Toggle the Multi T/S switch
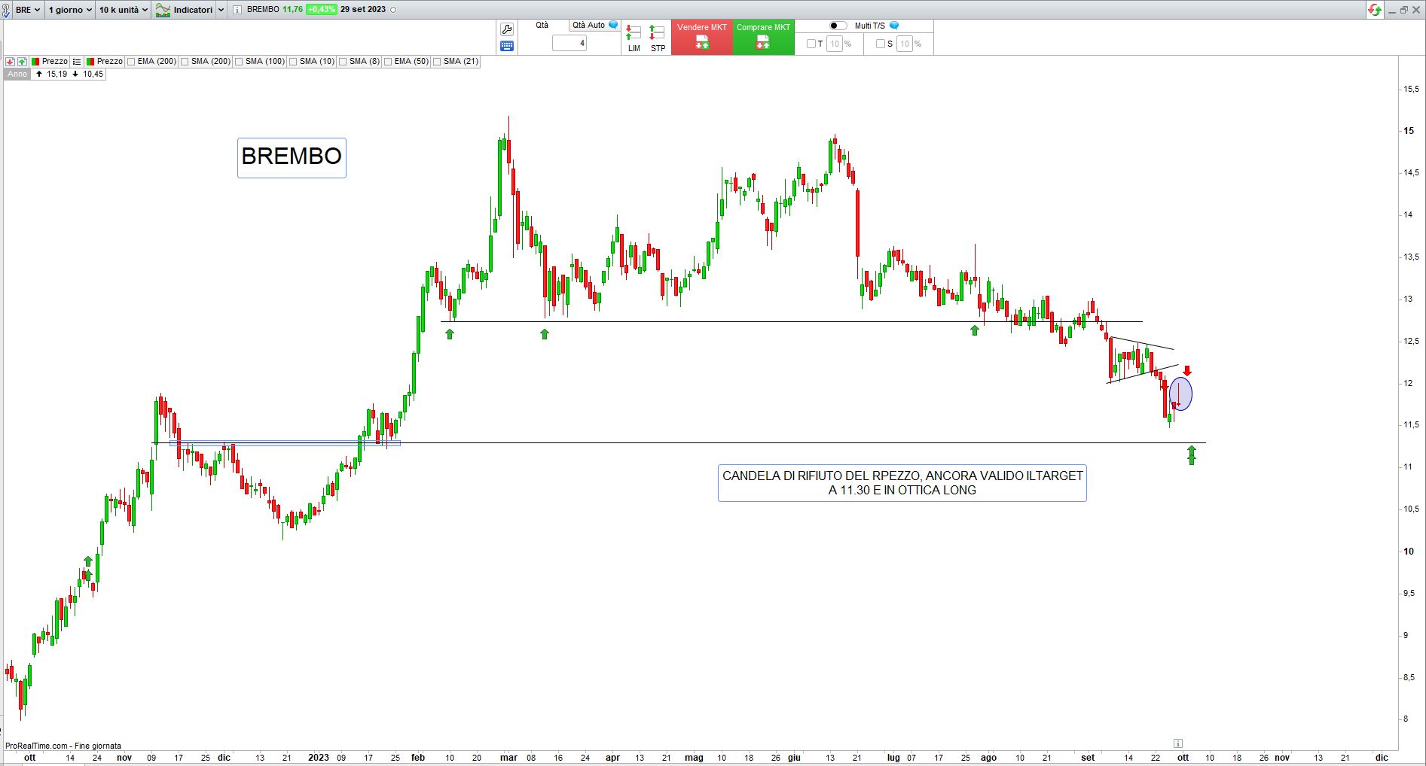 pyautogui.click(x=838, y=26)
